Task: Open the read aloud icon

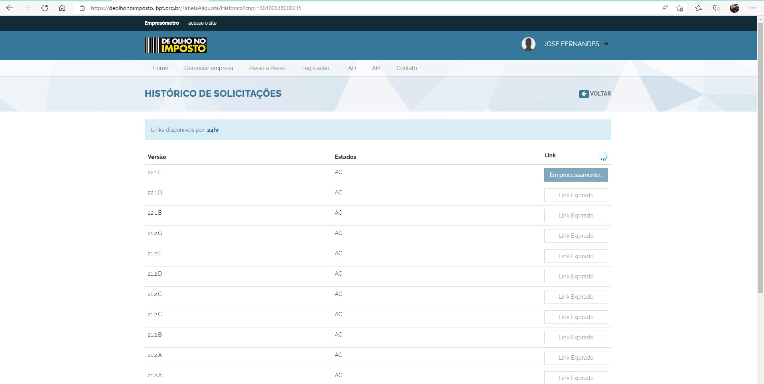Action: click(x=665, y=8)
